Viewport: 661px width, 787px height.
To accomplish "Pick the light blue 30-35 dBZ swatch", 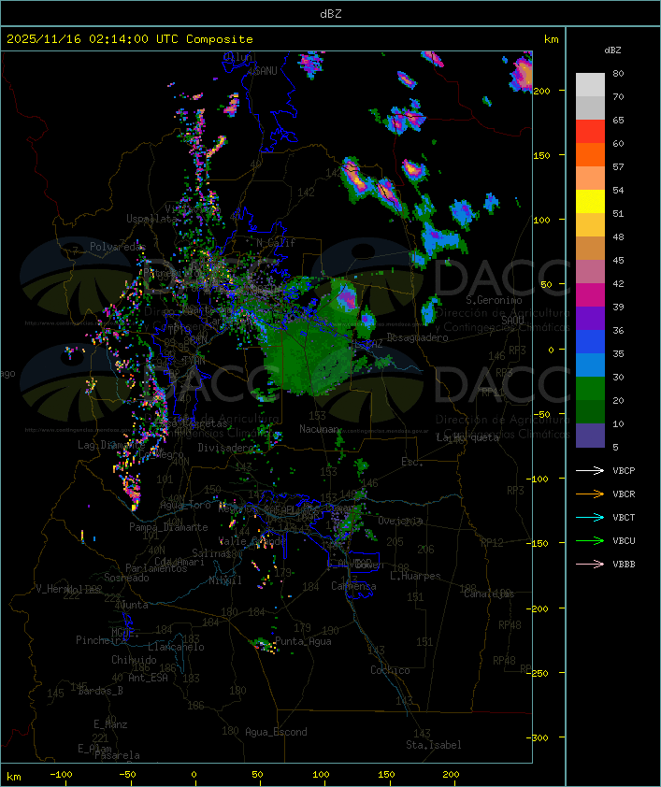I will coord(590,365).
